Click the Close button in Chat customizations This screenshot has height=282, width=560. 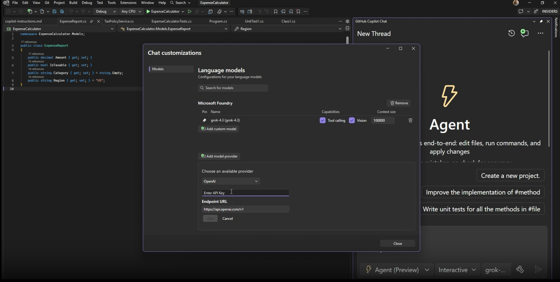(398, 244)
